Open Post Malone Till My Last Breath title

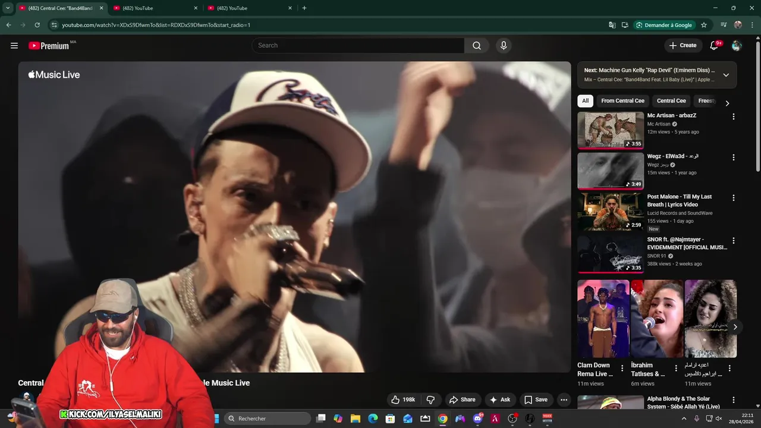coord(680,200)
